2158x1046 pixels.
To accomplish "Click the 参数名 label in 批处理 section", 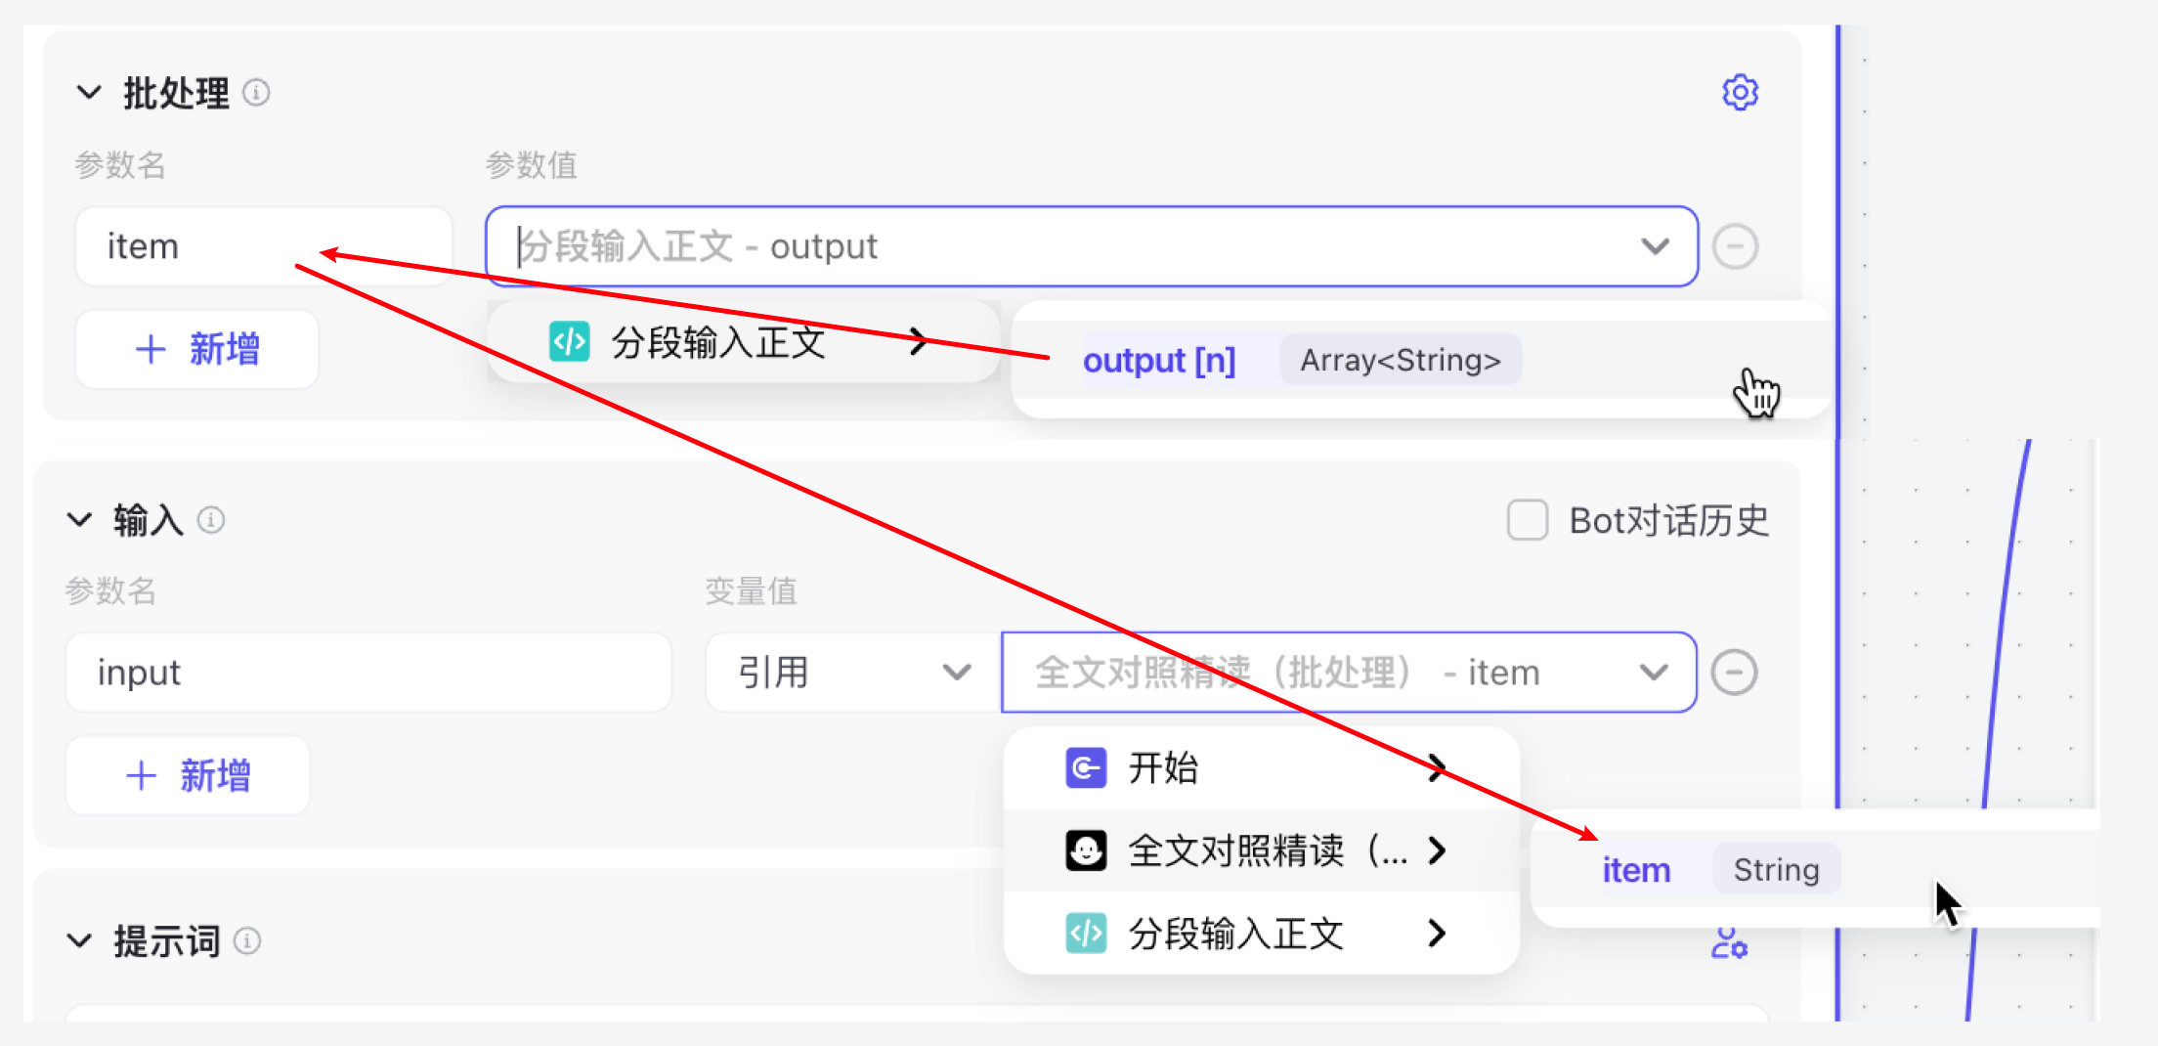I will (120, 165).
